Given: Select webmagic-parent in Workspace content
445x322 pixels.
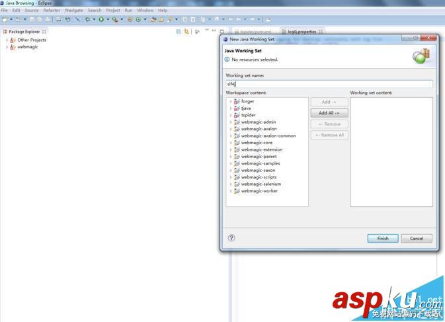Looking at the screenshot, I should point(259,157).
